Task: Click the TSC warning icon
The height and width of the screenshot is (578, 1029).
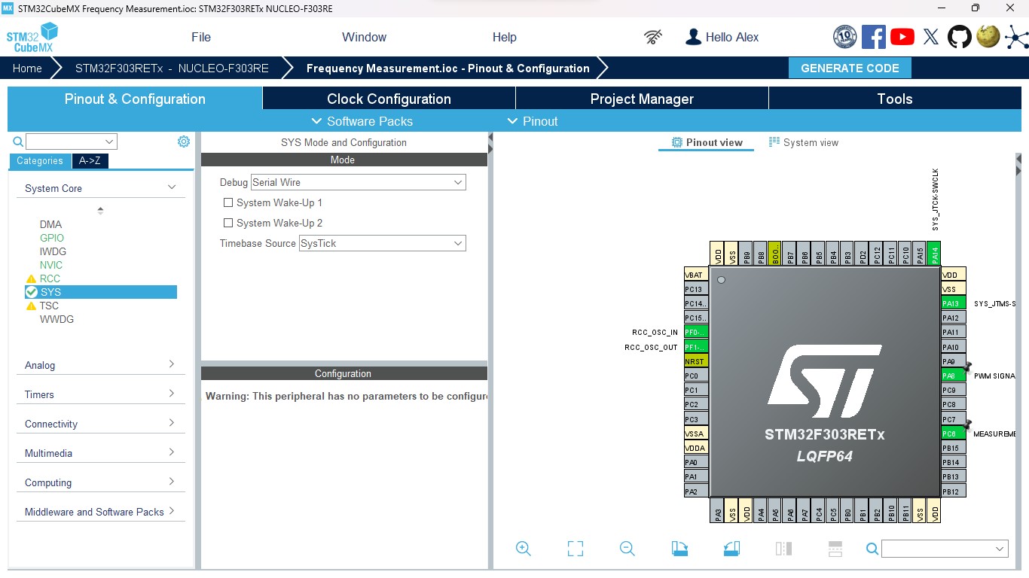Action: pyautogui.click(x=31, y=306)
